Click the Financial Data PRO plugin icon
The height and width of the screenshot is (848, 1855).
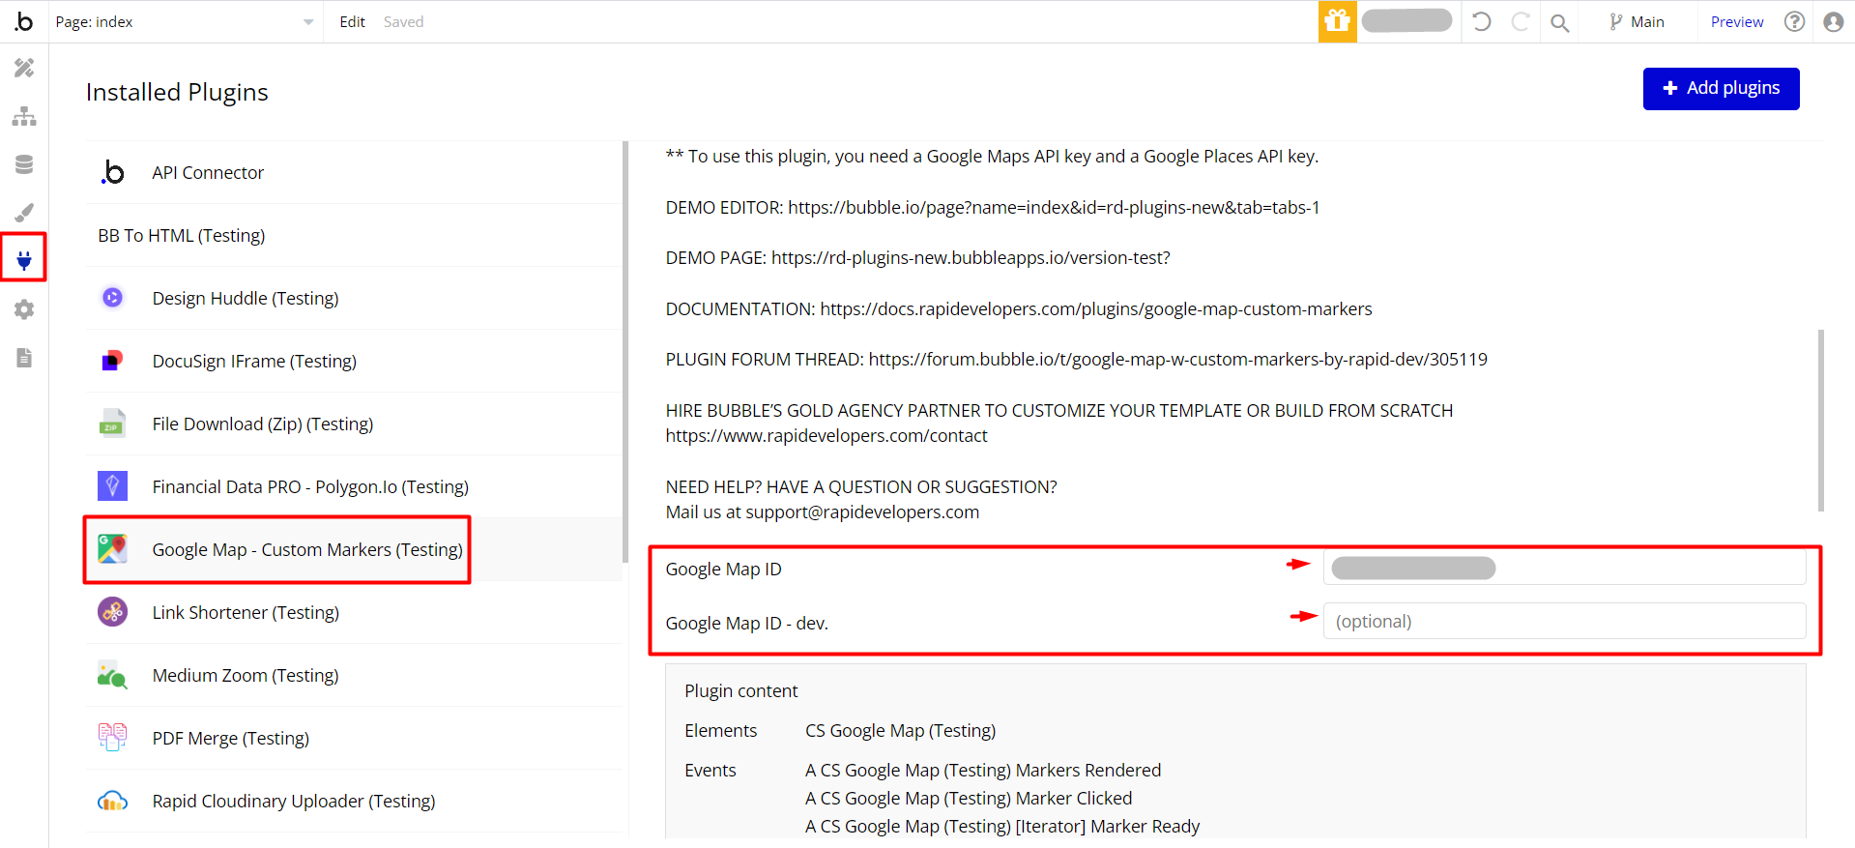click(112, 485)
